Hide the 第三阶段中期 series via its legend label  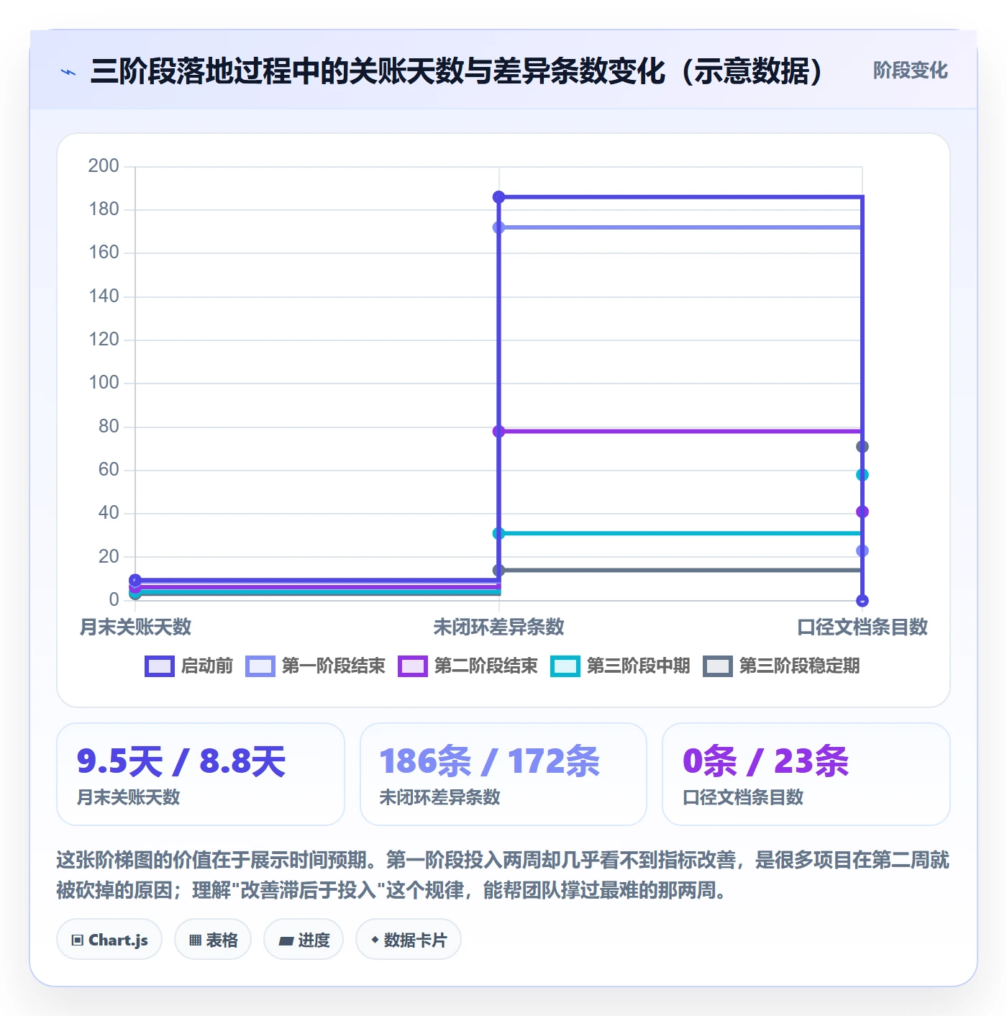tap(639, 666)
